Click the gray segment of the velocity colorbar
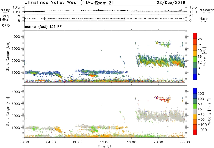 tap(195, 112)
